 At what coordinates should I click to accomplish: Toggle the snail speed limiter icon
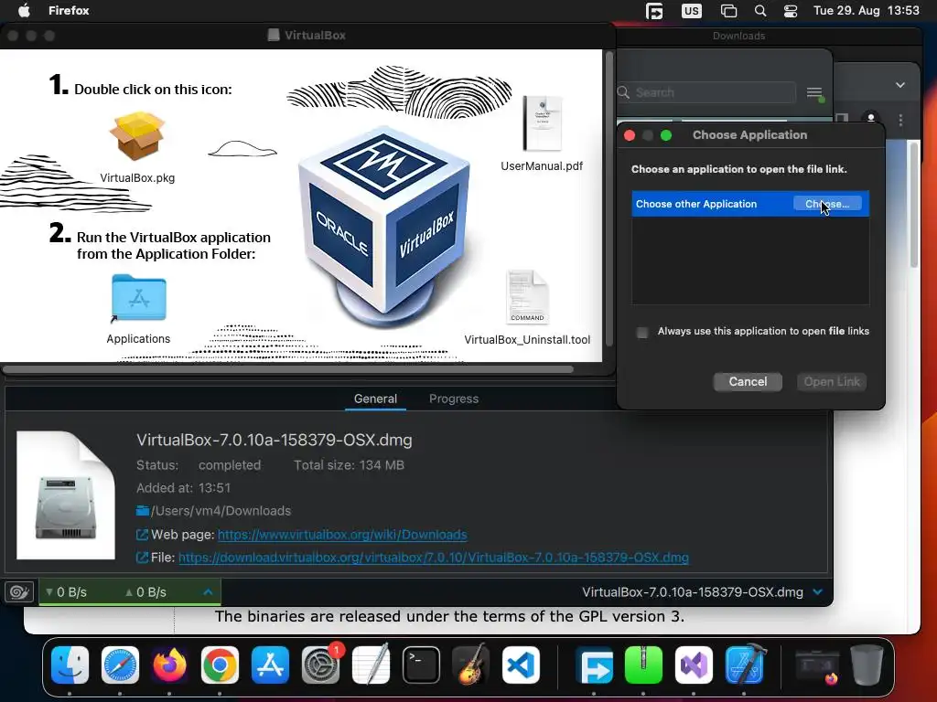pyautogui.click(x=19, y=591)
